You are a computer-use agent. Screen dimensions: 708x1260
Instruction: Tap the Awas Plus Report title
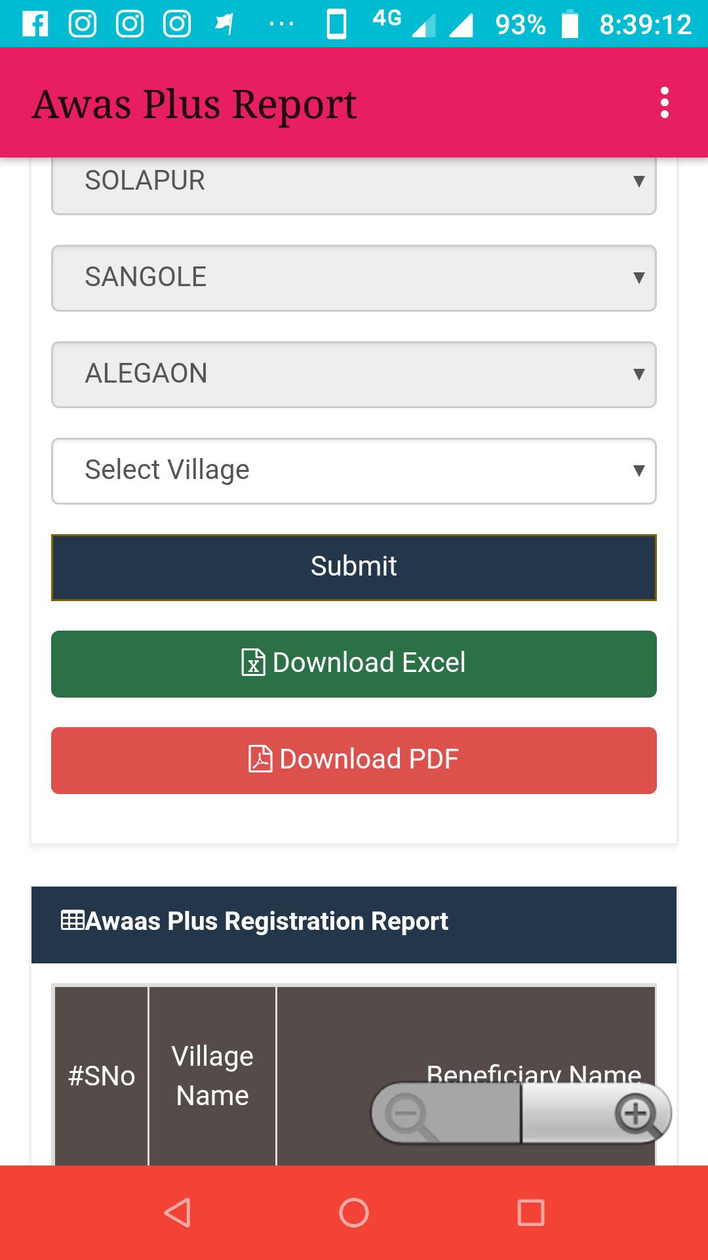195,104
